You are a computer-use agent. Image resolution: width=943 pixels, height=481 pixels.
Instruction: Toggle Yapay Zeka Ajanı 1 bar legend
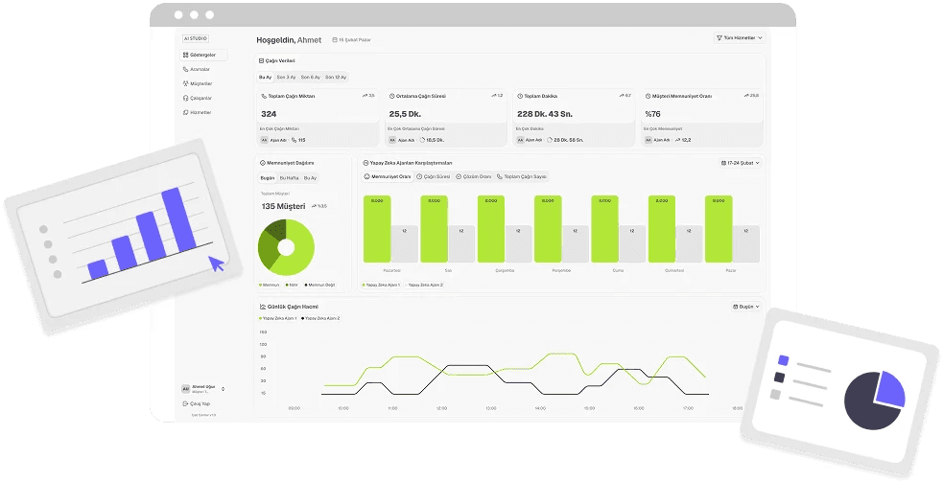tap(381, 286)
